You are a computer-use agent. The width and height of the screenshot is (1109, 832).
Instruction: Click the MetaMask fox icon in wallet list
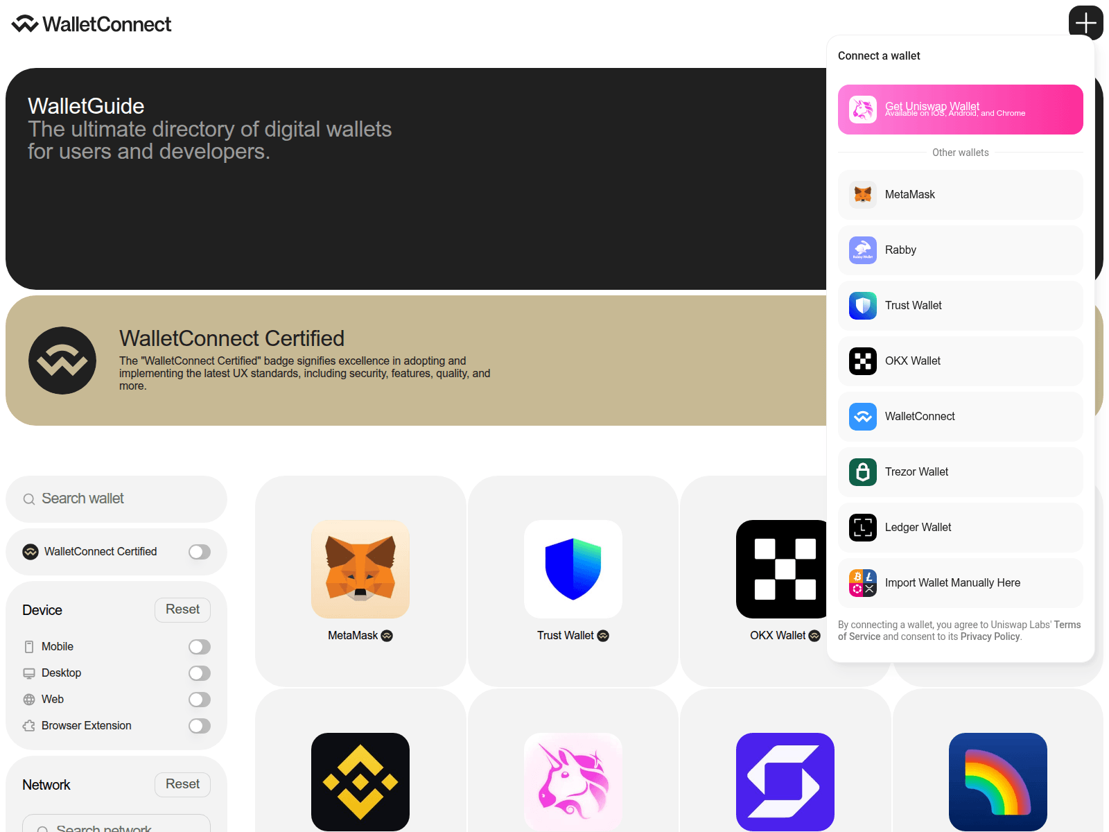click(x=863, y=195)
